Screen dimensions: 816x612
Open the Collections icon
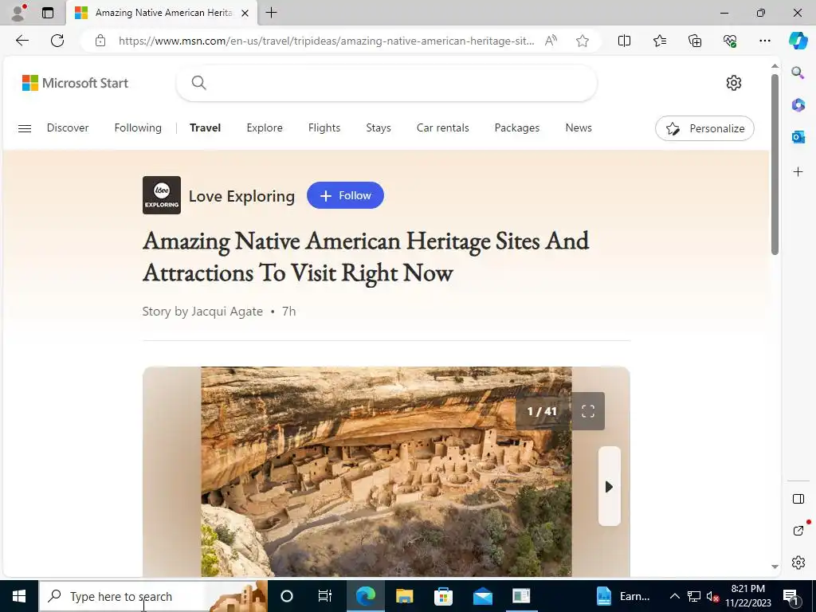pyautogui.click(x=695, y=41)
